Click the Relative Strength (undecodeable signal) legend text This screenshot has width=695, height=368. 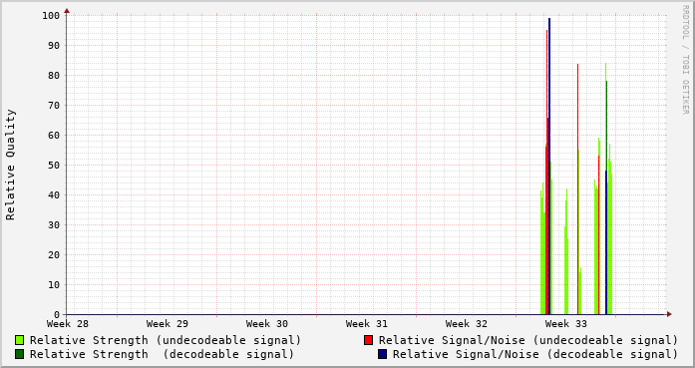pyautogui.click(x=166, y=340)
